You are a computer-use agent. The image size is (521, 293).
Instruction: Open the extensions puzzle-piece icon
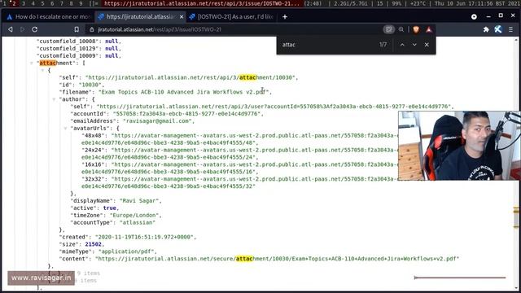(x=486, y=29)
